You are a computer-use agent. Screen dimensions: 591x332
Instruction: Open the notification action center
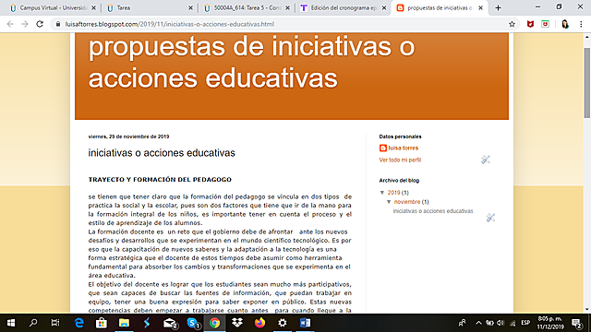coord(576,323)
